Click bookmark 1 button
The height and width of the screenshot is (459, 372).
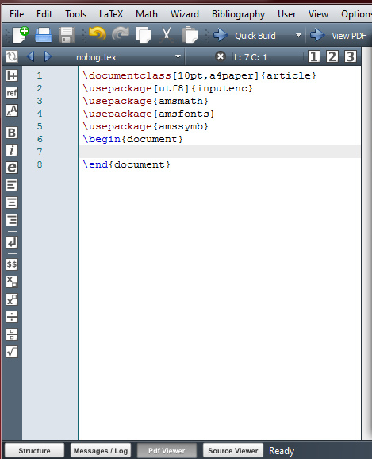[x=313, y=56]
